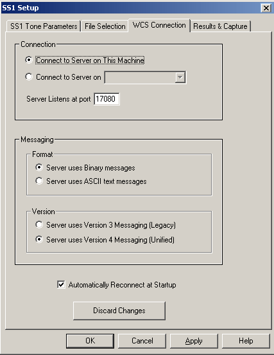Image resolution: width=274 pixels, height=355 pixels.
Task: Click the server name combo box field
Action: click(145, 77)
